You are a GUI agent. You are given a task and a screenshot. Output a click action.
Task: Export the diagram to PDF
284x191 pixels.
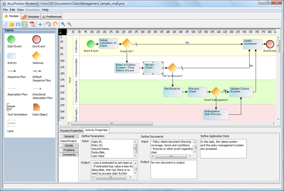[x=32, y=24]
